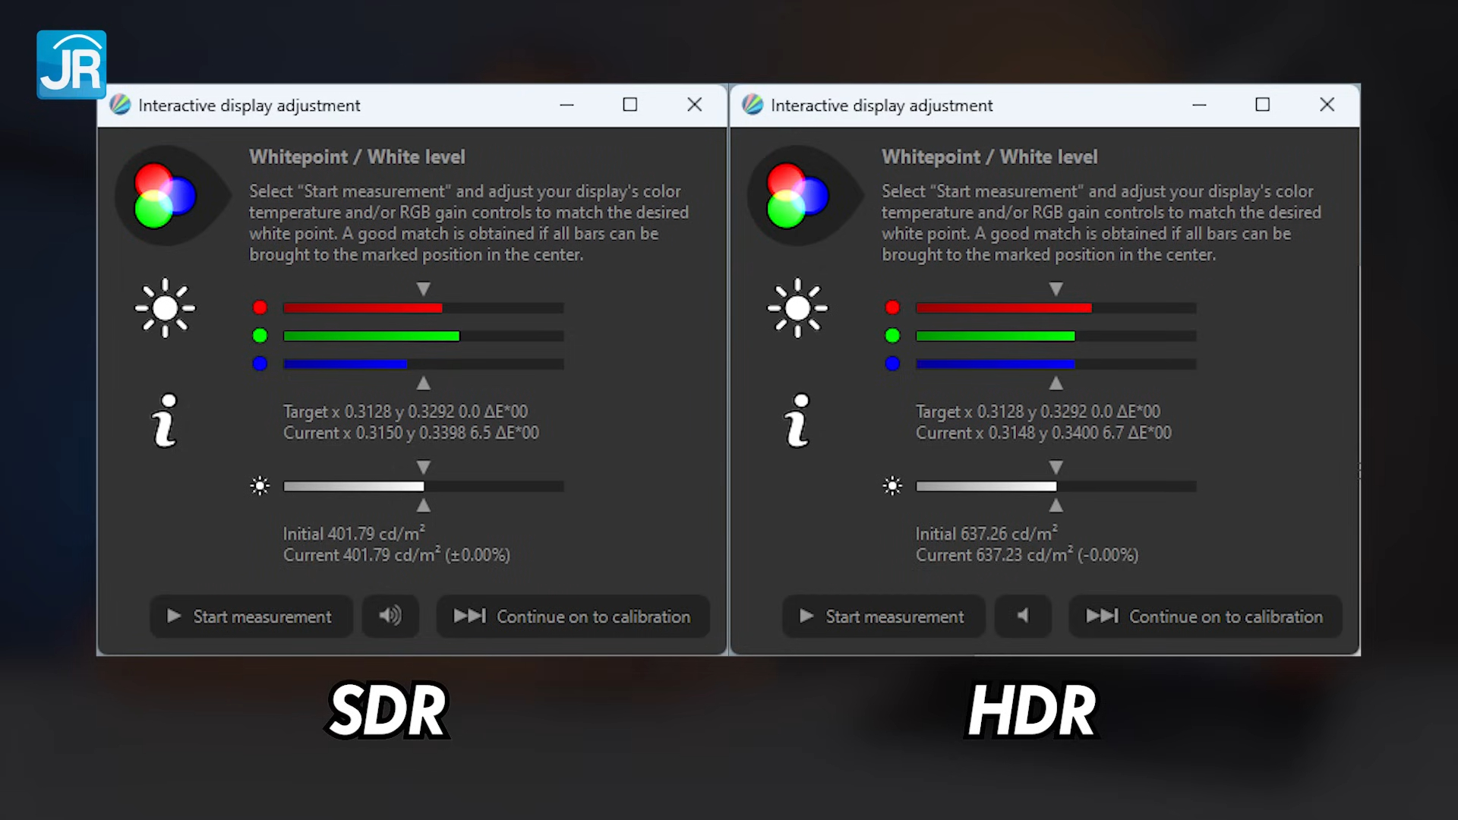The height and width of the screenshot is (820, 1458).
Task: Maximize the right Interactive display adjustment window
Action: click(x=1262, y=105)
